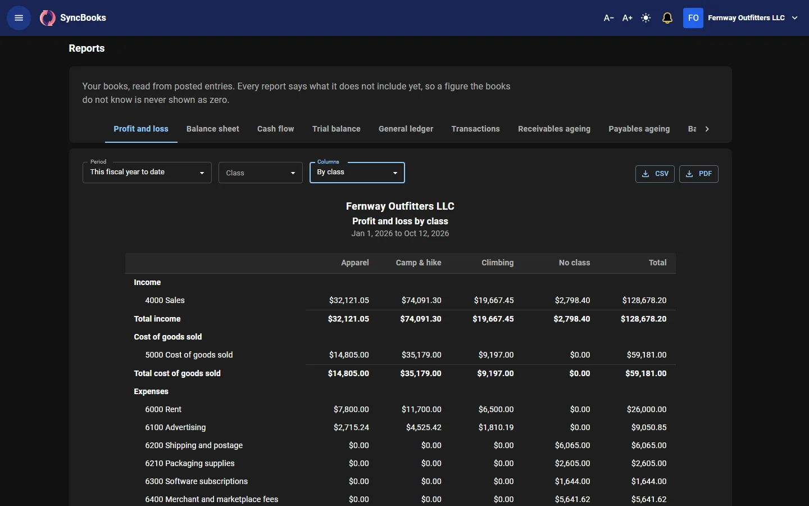Image resolution: width=809 pixels, height=506 pixels.
Task: View the Payables ageing tab
Action: pyautogui.click(x=639, y=129)
